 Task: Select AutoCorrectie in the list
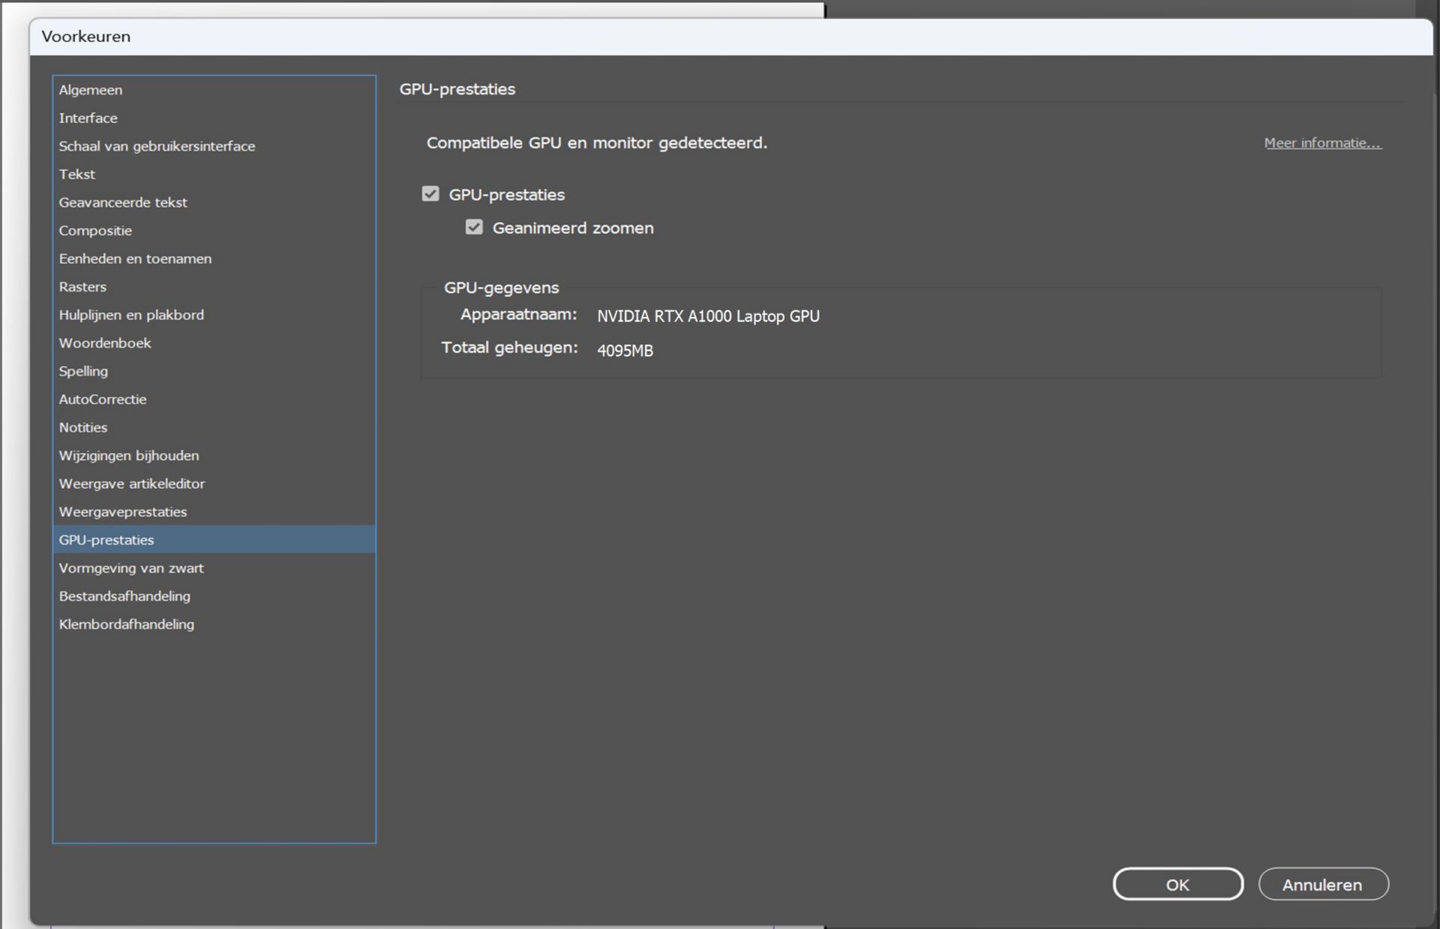pos(103,399)
